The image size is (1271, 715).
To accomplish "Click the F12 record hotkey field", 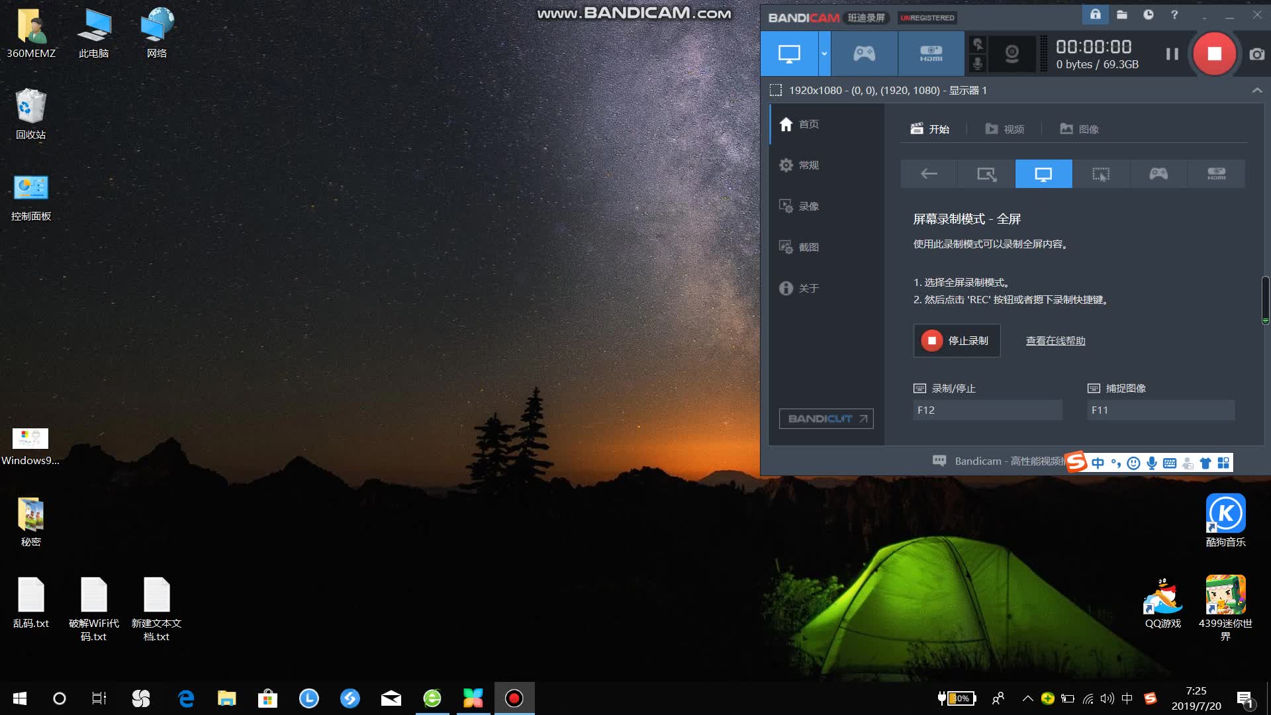I will pos(987,410).
